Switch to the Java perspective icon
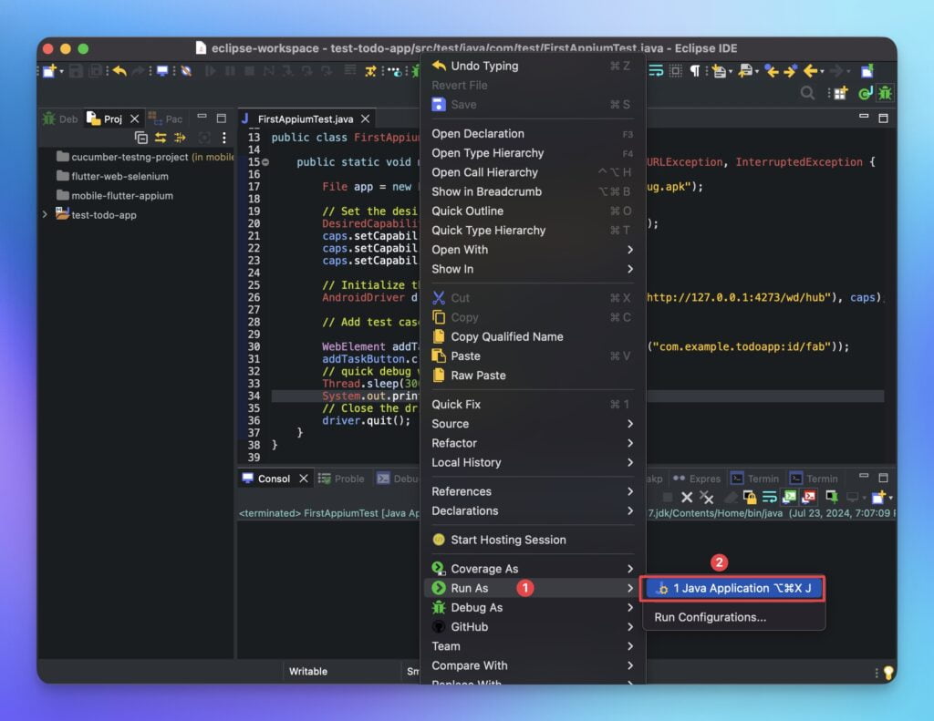Screen dimensions: 934x721 pyautogui.click(x=865, y=93)
